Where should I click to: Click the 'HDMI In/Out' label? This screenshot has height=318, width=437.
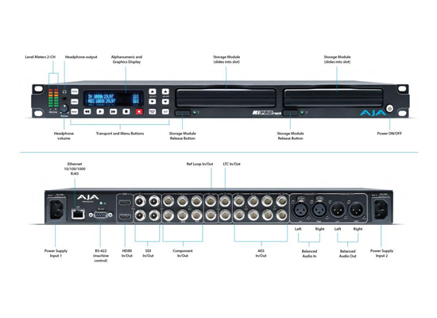pyautogui.click(x=127, y=254)
